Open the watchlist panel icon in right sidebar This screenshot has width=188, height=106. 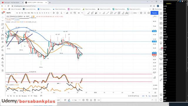click(x=161, y=13)
